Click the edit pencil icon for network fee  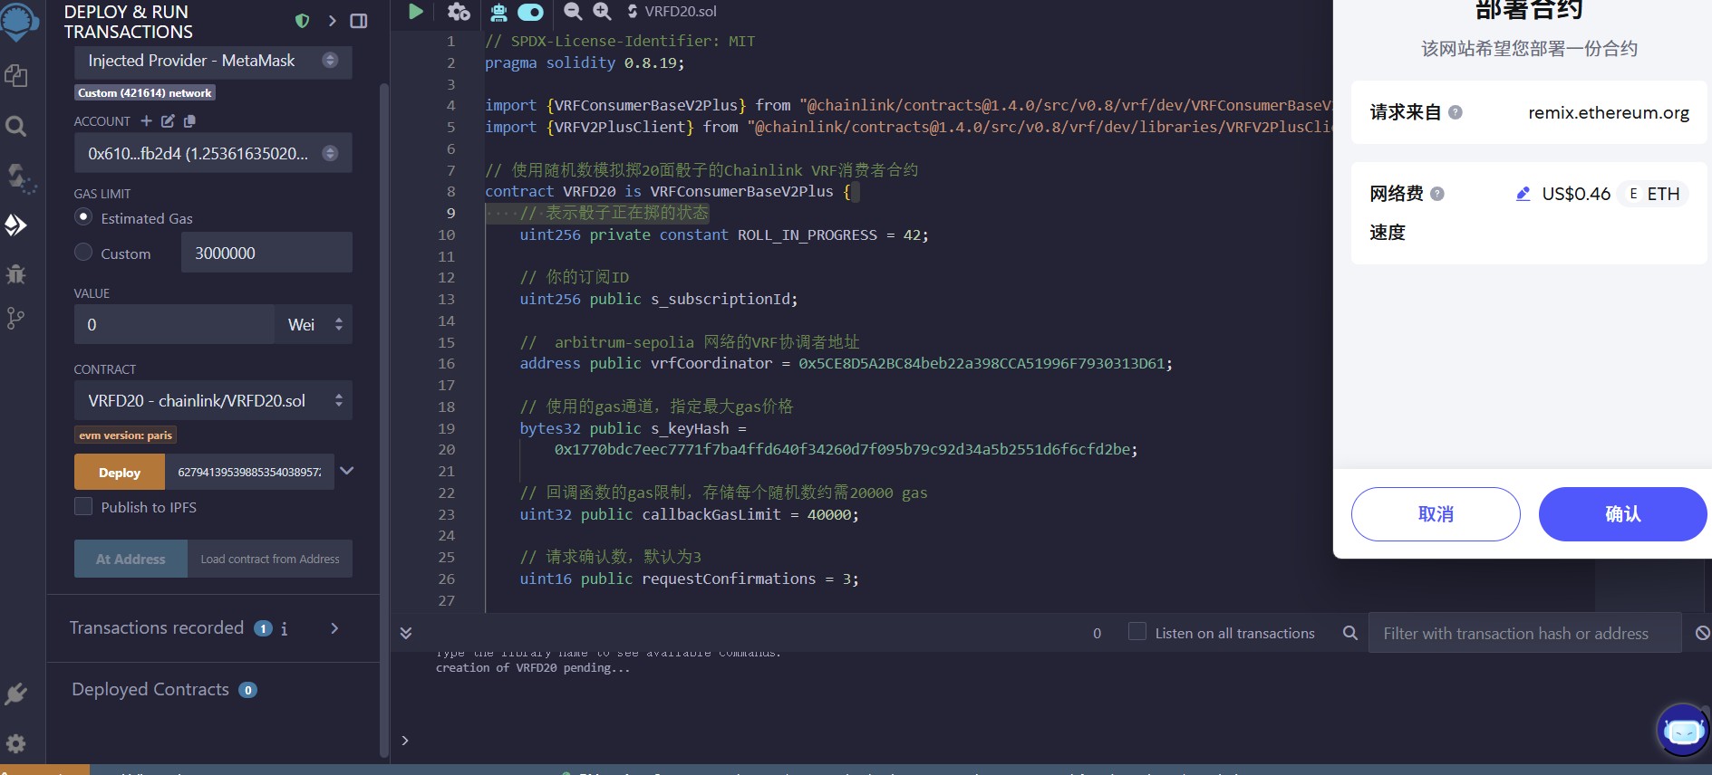[x=1523, y=194]
